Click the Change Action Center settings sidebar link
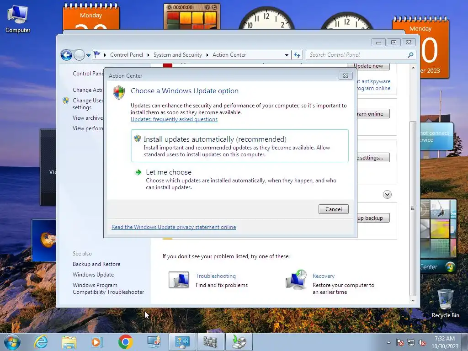 [x=88, y=90]
